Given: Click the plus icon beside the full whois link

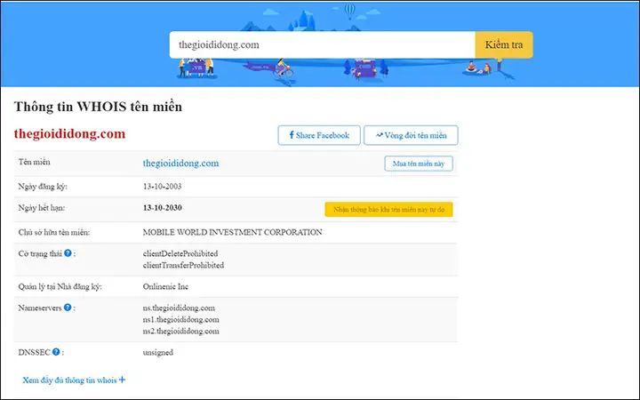Looking at the screenshot, I should click(x=122, y=380).
